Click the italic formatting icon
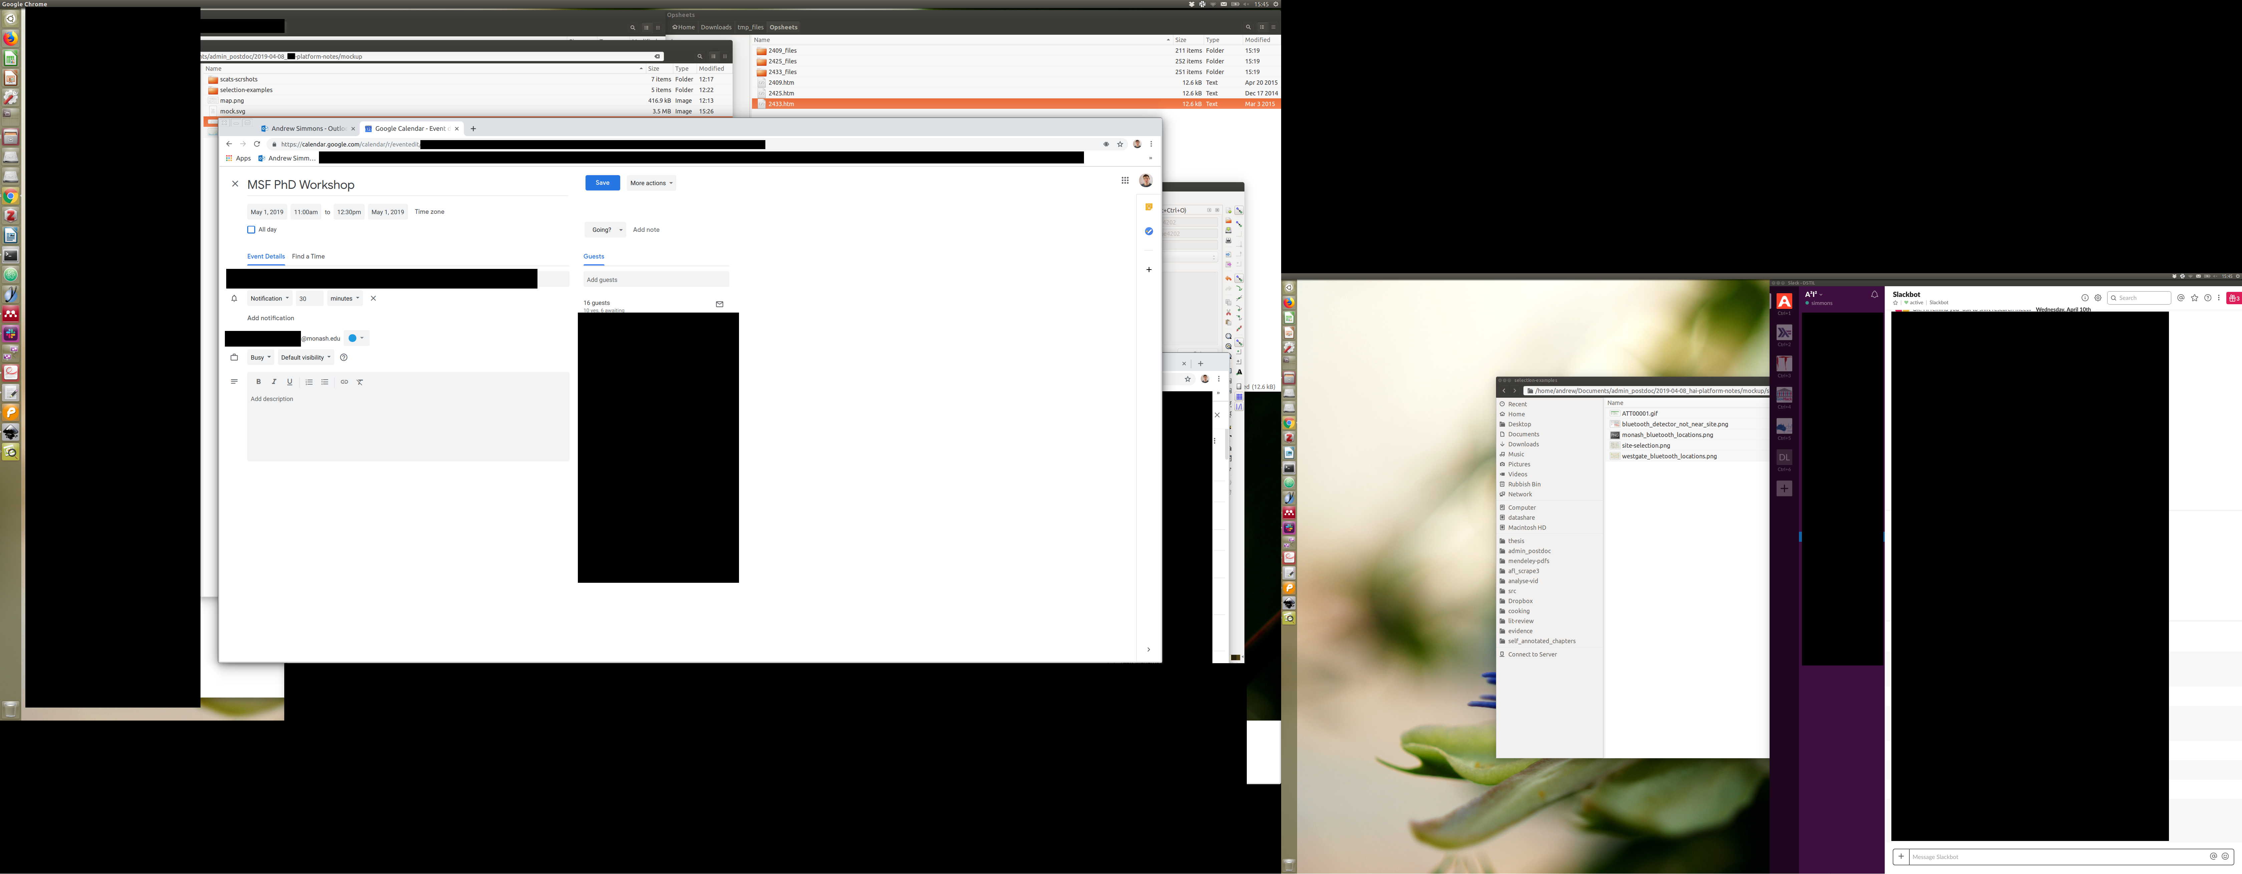Screen dimensions: 2242x874 click(x=274, y=382)
